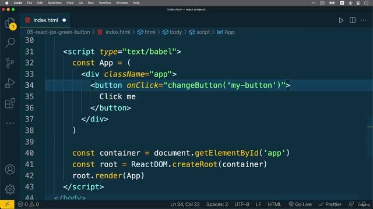
Task: Show additional views ellipsis in activity bar
Action: (x=10, y=123)
